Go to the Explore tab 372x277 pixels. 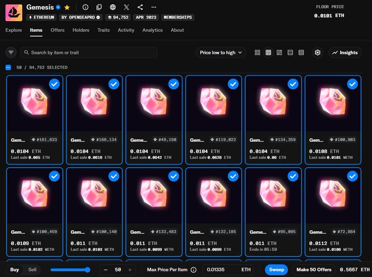pyautogui.click(x=14, y=30)
